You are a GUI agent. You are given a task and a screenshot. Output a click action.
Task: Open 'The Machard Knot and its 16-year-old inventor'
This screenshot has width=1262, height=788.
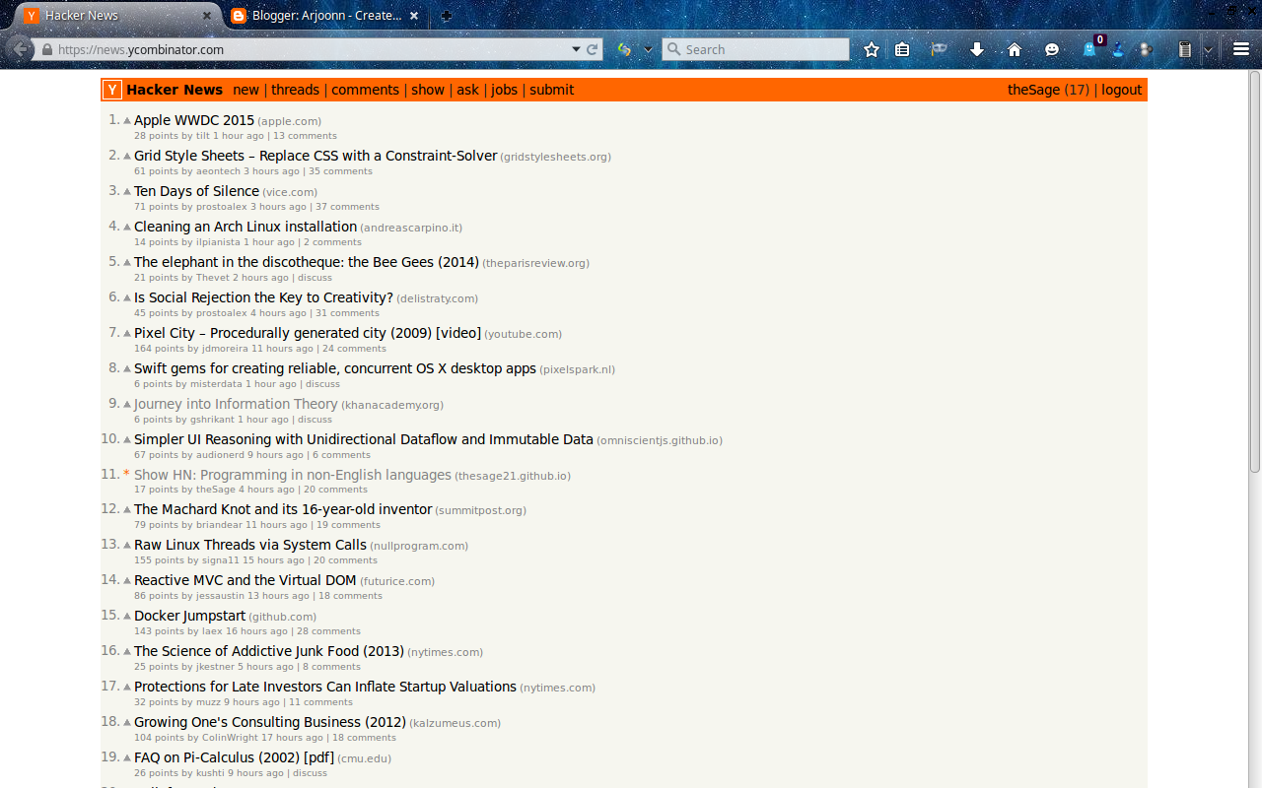283,509
